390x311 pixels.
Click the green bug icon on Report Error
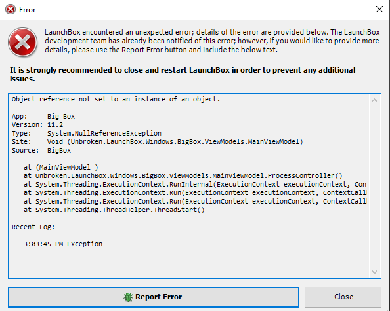(x=128, y=297)
